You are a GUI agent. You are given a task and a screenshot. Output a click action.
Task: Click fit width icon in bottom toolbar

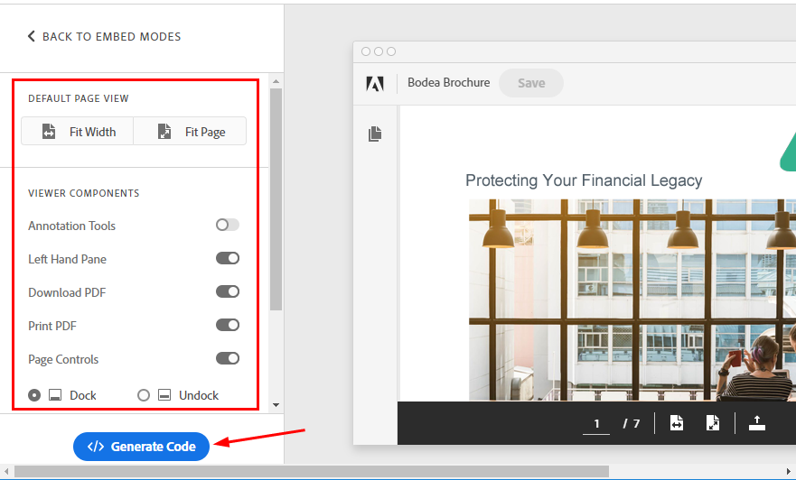pyautogui.click(x=676, y=423)
